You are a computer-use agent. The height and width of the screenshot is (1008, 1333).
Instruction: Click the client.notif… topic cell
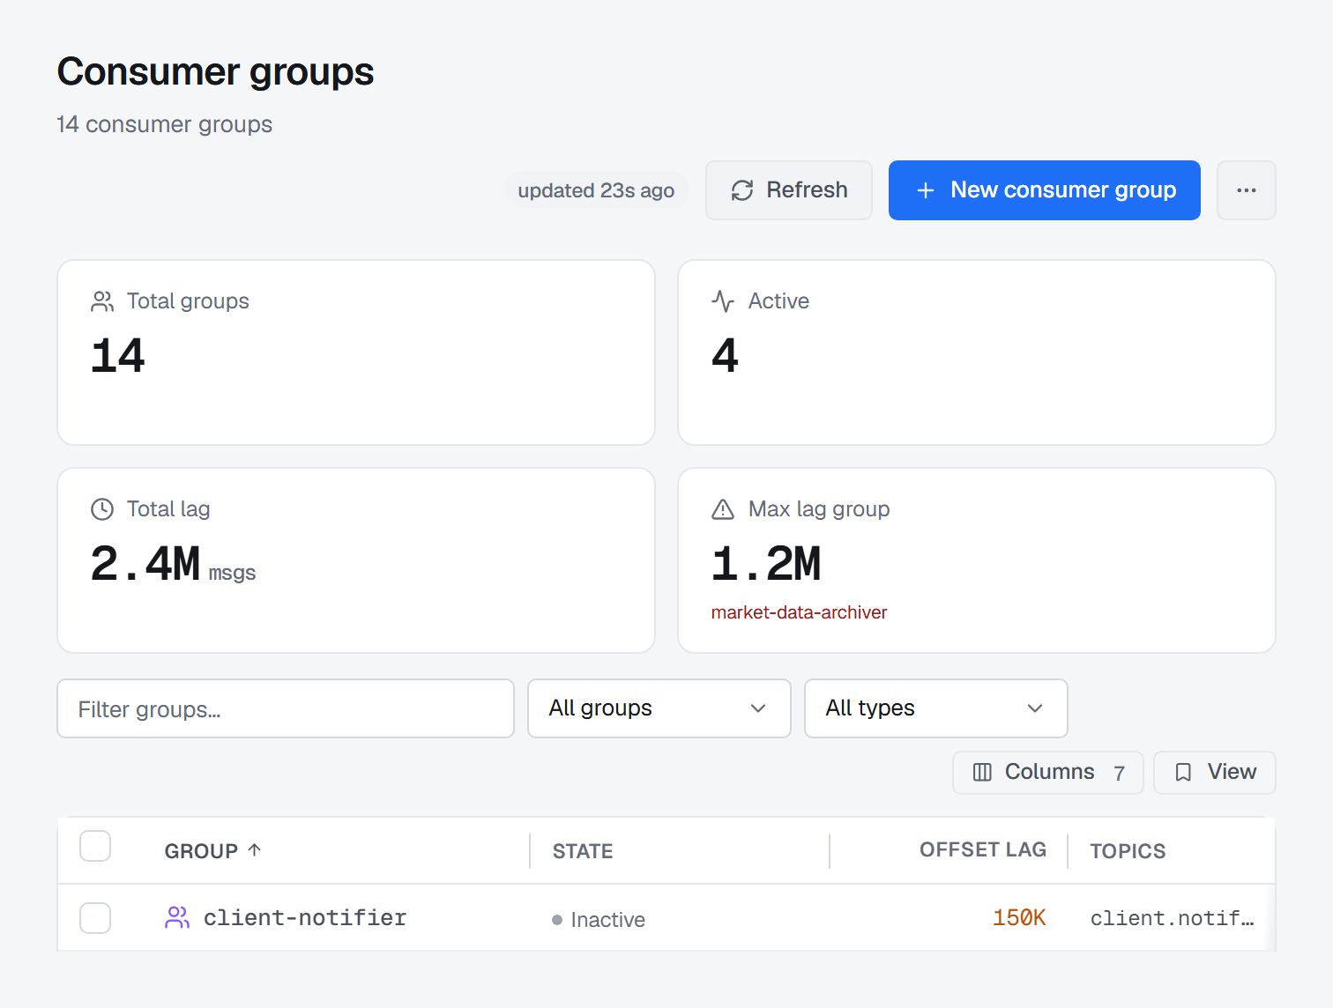click(x=1172, y=918)
